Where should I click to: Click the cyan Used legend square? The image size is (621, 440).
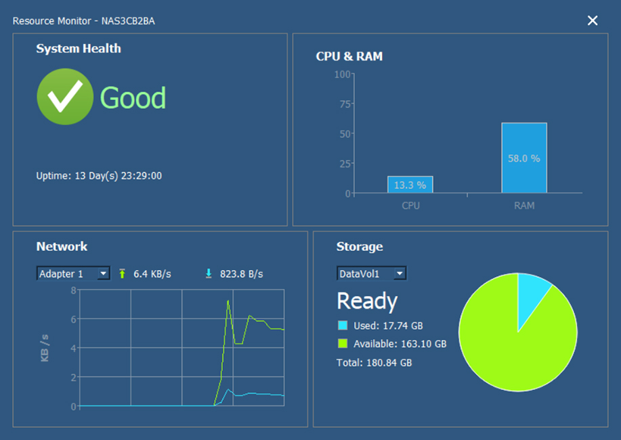342,326
